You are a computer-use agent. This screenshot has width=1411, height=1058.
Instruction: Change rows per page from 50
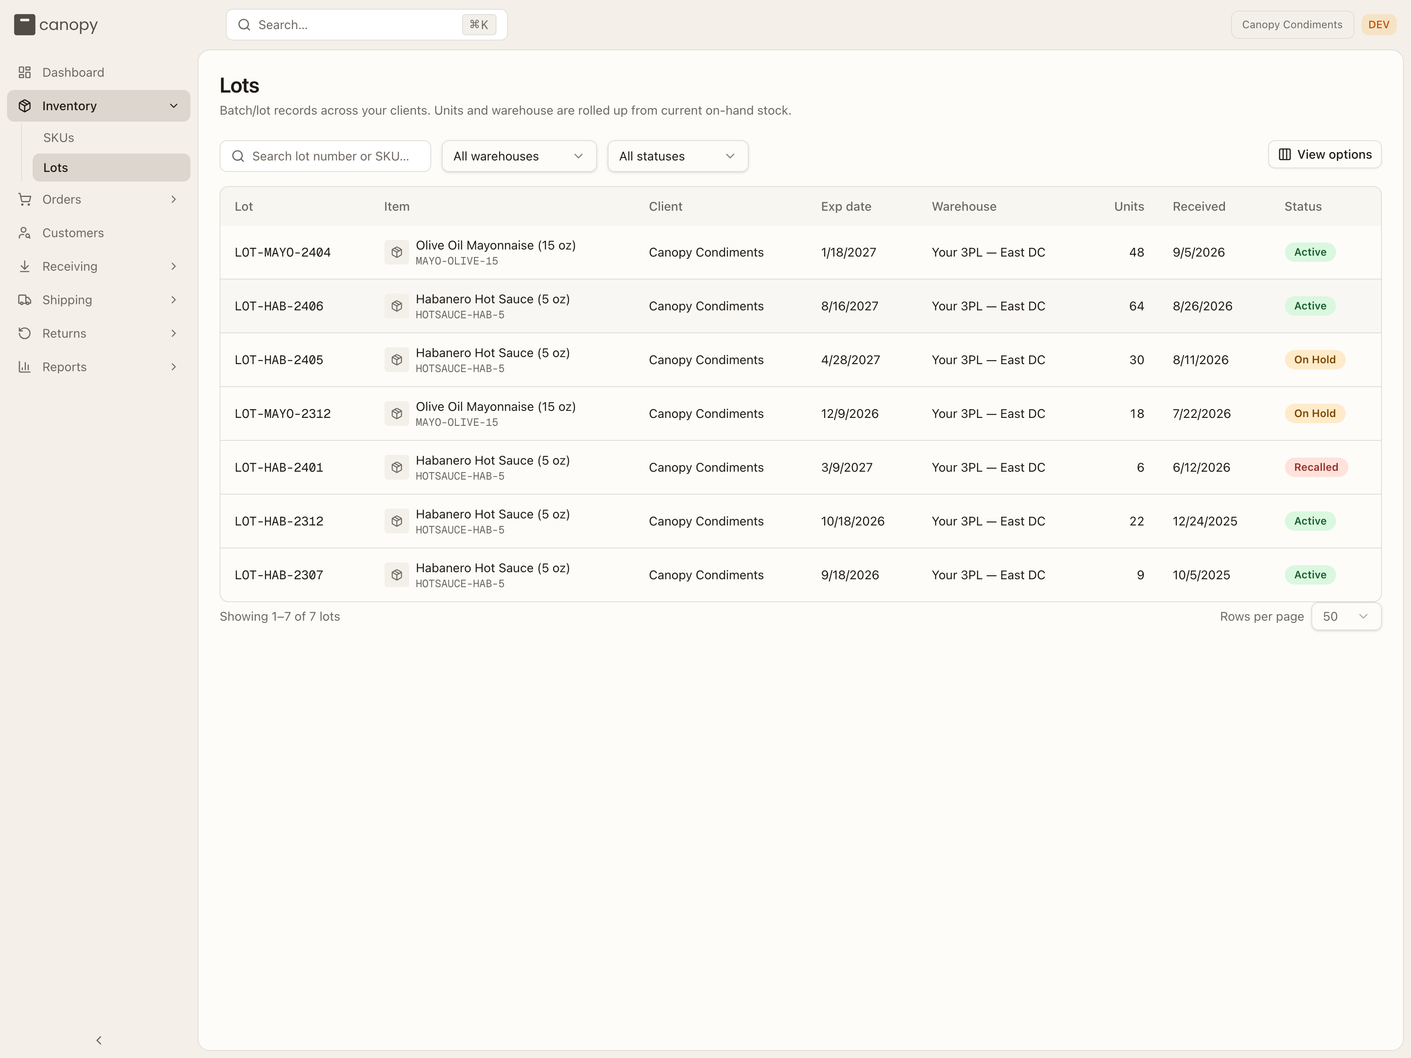point(1346,617)
